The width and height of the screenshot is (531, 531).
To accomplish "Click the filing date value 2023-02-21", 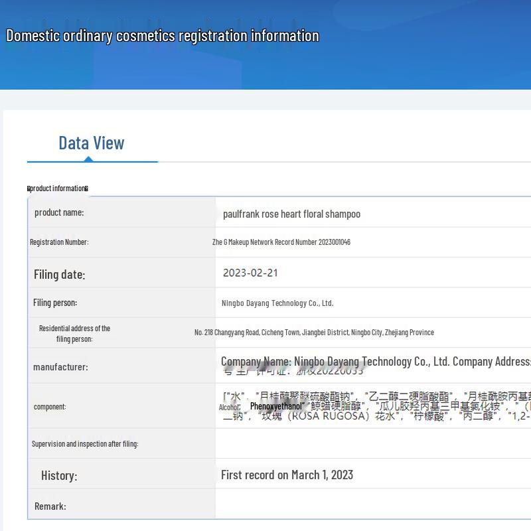I will point(250,273).
